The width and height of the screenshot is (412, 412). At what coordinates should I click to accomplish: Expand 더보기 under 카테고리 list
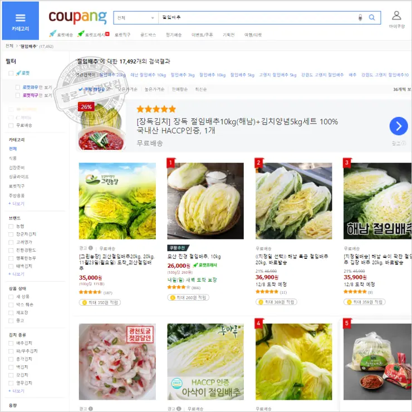[16, 204]
